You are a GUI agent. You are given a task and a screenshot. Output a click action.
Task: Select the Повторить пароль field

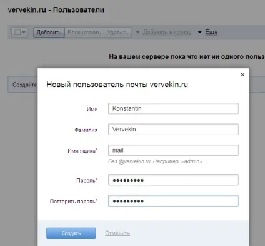(173, 201)
